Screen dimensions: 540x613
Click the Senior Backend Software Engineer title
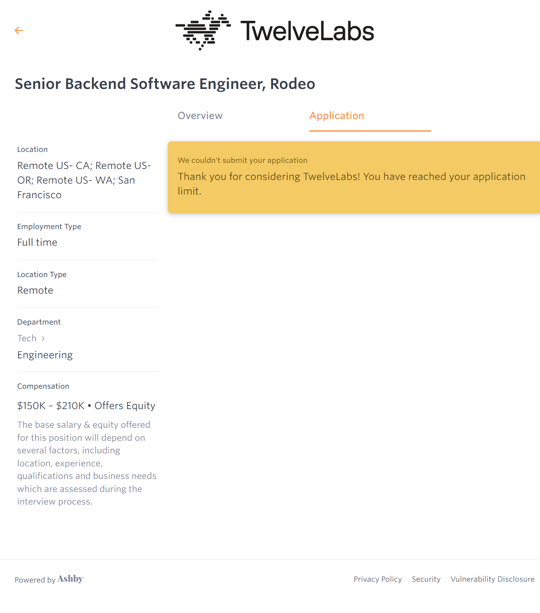165,84
